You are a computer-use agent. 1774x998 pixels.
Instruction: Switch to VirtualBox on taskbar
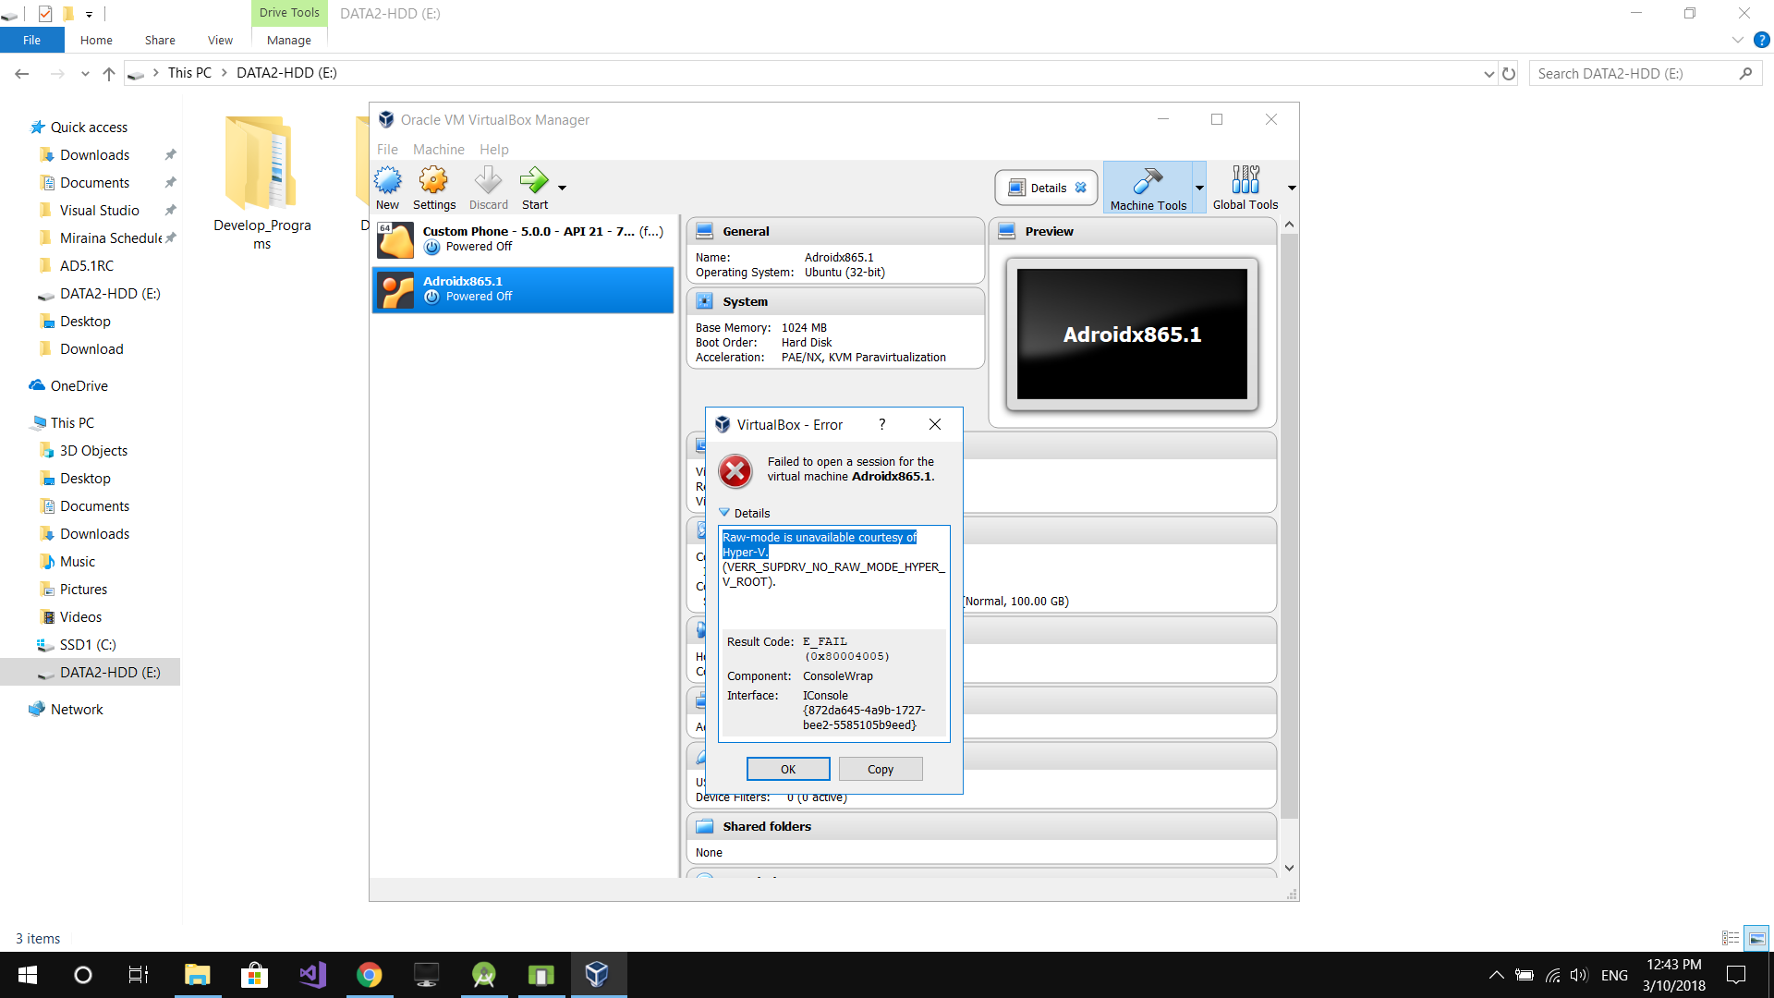tap(598, 975)
